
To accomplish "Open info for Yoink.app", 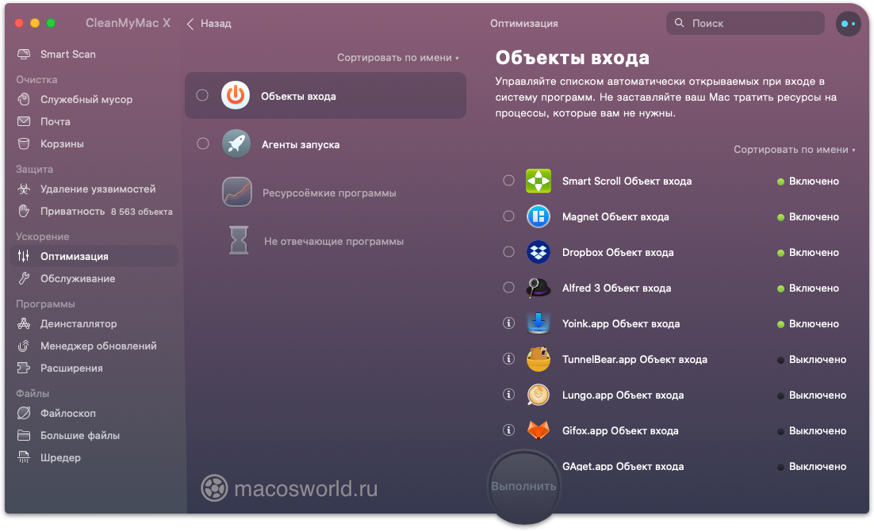I will pos(508,323).
